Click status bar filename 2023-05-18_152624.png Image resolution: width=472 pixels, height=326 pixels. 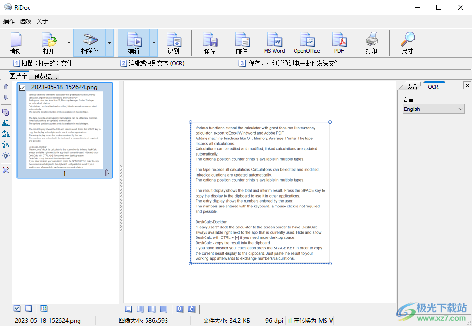(48, 321)
